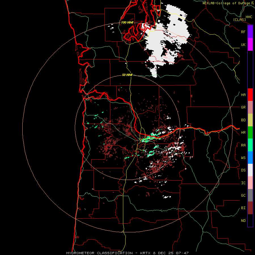Click the HA legend label

point(243,95)
